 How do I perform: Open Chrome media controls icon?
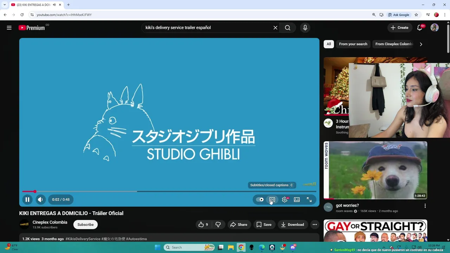coord(428,15)
